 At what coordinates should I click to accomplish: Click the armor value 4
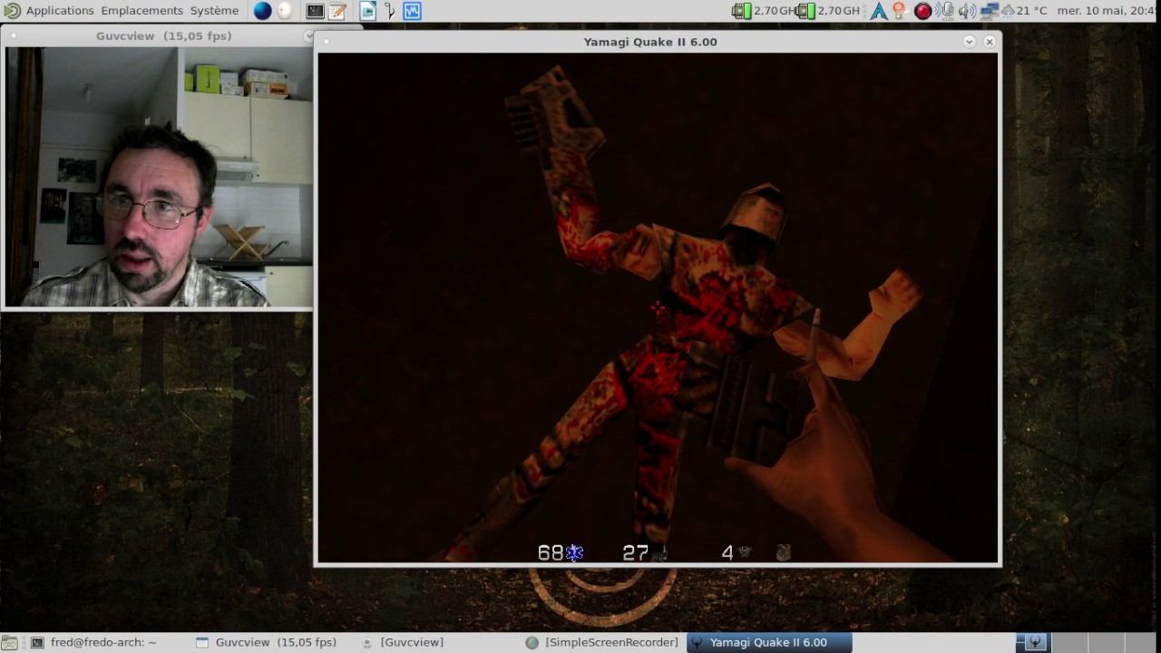pyautogui.click(x=727, y=552)
